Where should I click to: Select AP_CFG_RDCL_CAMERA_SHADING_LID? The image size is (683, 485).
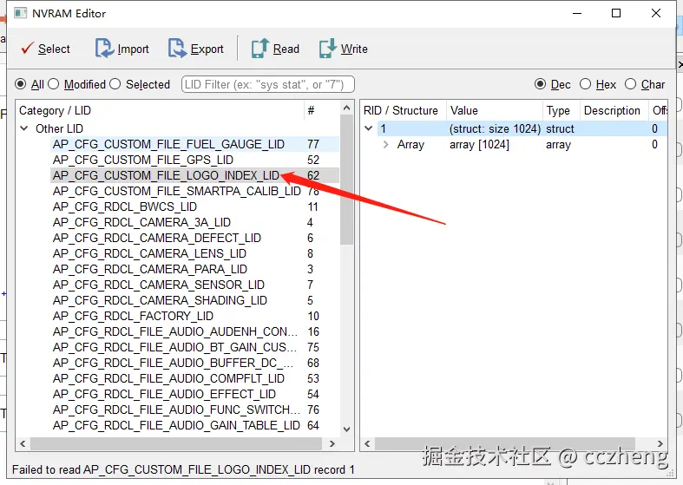[160, 300]
